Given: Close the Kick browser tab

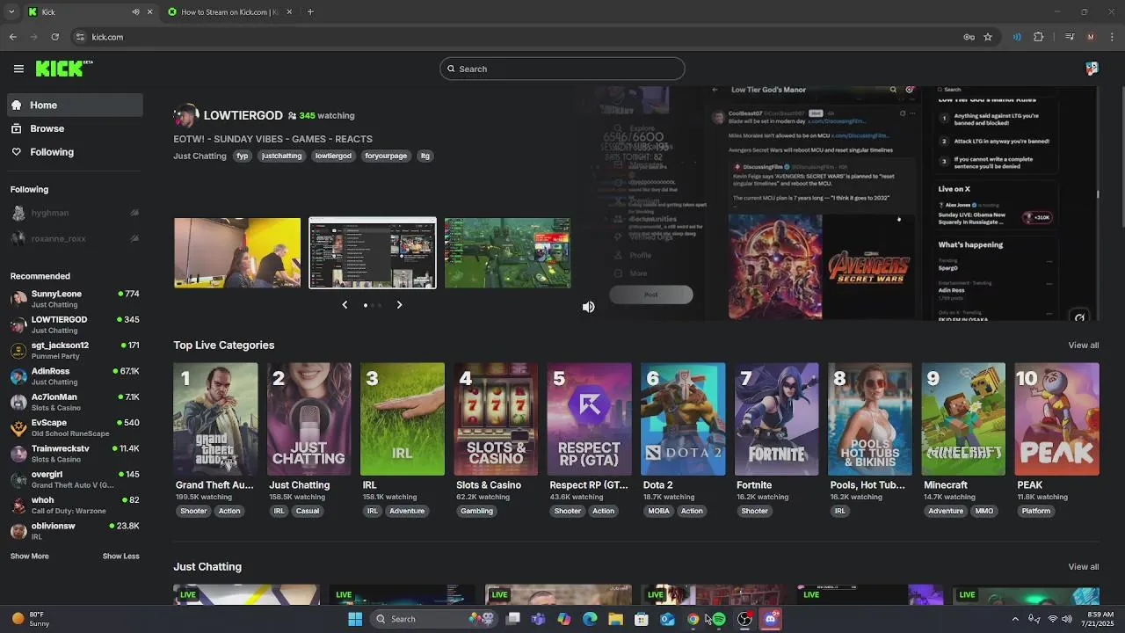Looking at the screenshot, I should 149,11.
